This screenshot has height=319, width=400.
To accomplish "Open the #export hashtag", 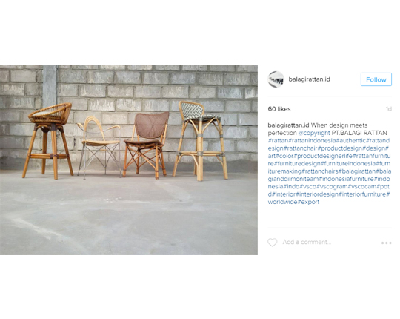I will tap(308, 202).
